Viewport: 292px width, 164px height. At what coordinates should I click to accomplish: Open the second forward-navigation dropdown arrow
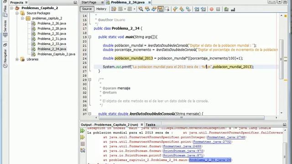tap(134, 9)
